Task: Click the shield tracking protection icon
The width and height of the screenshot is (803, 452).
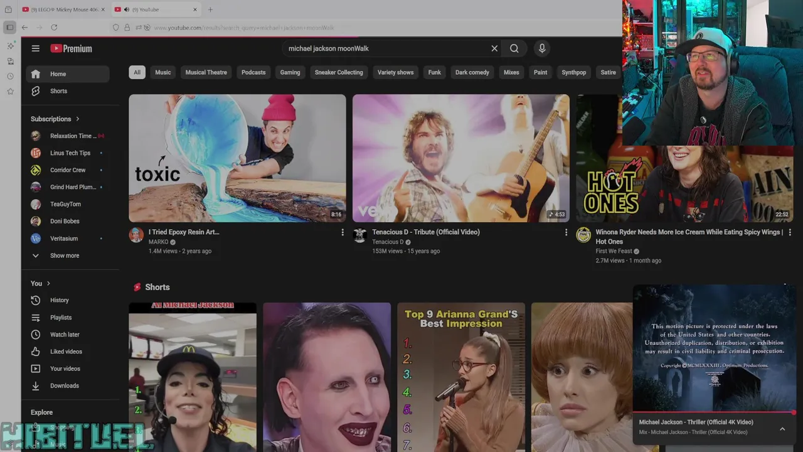Action: click(115, 28)
